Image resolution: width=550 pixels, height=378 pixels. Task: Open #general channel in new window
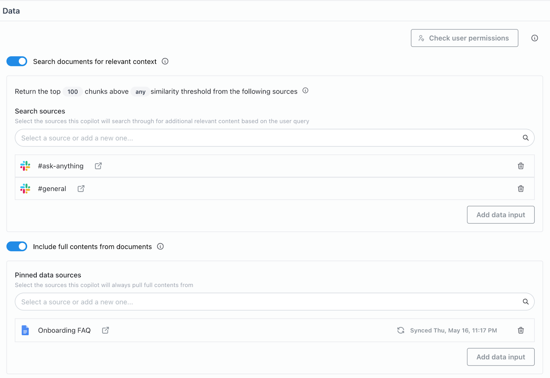[x=81, y=189]
